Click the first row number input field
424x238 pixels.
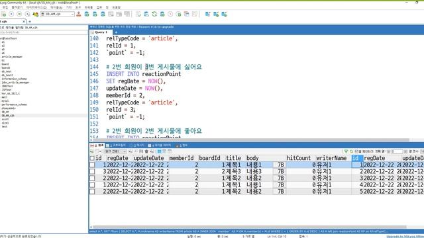tap(397, 151)
